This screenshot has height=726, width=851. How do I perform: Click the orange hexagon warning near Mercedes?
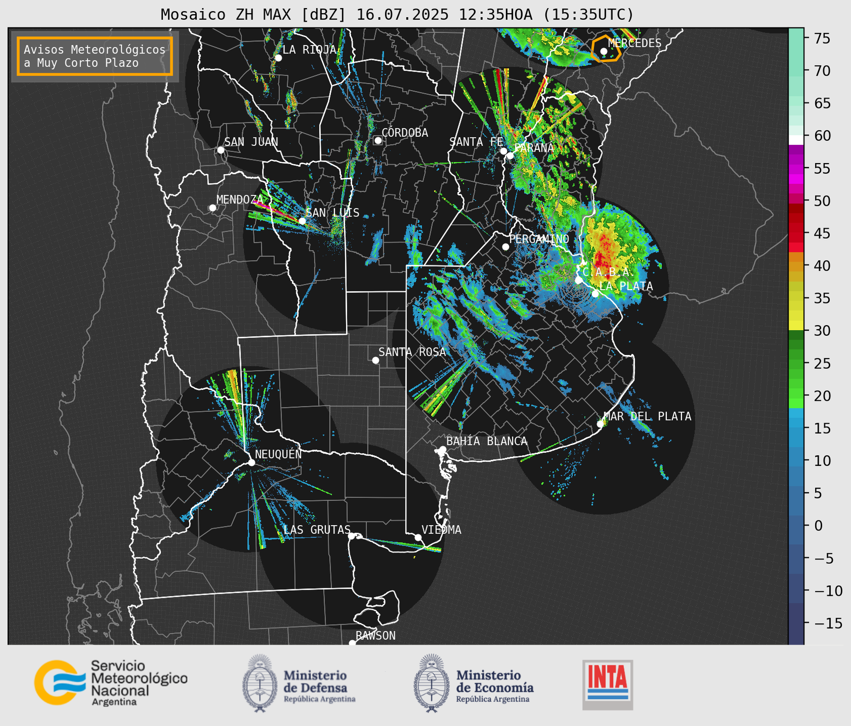click(606, 48)
